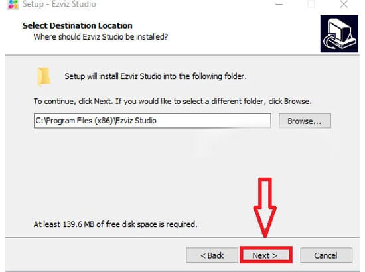This screenshot has height=272, width=365.
Task: Close the Ezviz Studio setup window
Action: (x=344, y=5)
